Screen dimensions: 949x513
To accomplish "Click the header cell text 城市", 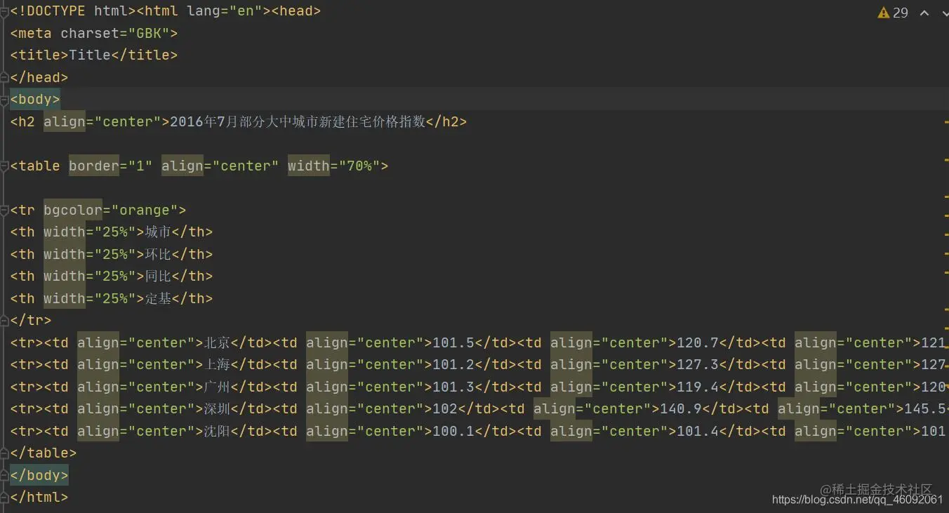I will click(x=158, y=232).
